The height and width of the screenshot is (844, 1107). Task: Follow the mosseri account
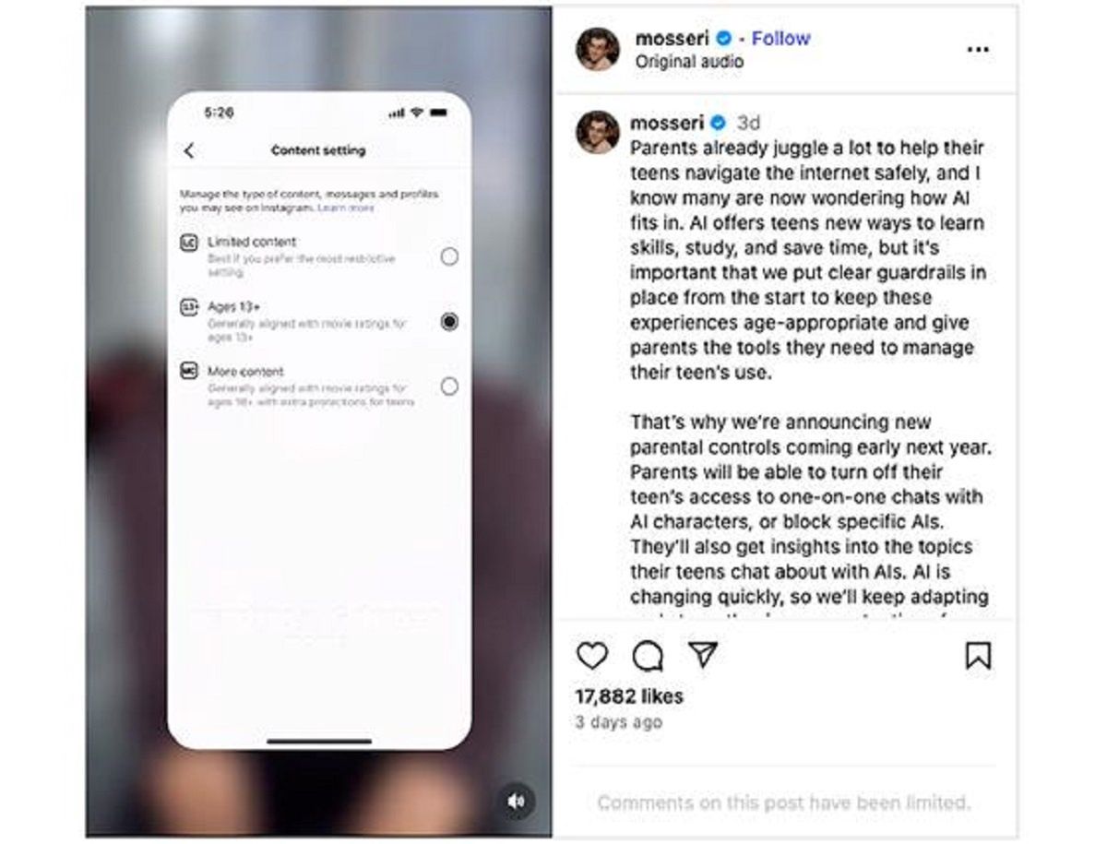(780, 39)
